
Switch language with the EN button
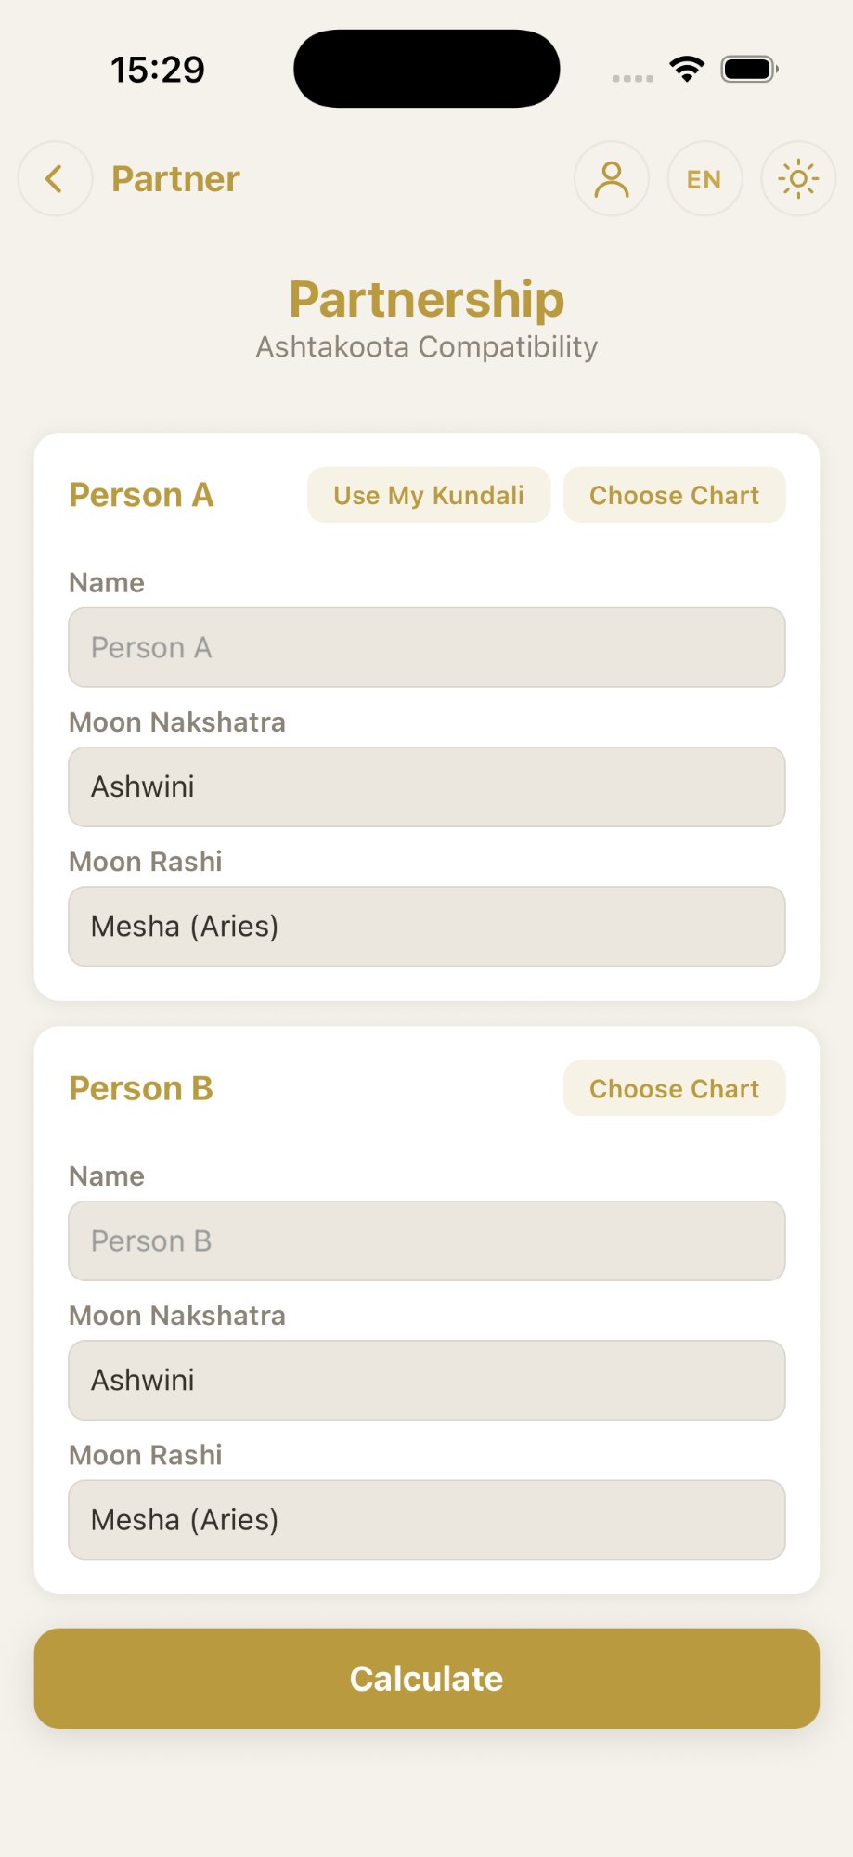[704, 179]
